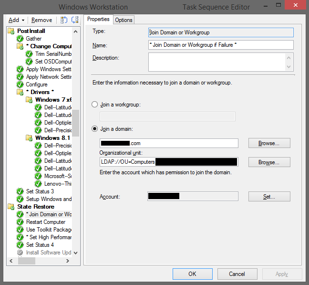Image resolution: width=309 pixels, height=285 pixels.
Task: Click the Set OSDComputer step icon
Action: [29, 62]
